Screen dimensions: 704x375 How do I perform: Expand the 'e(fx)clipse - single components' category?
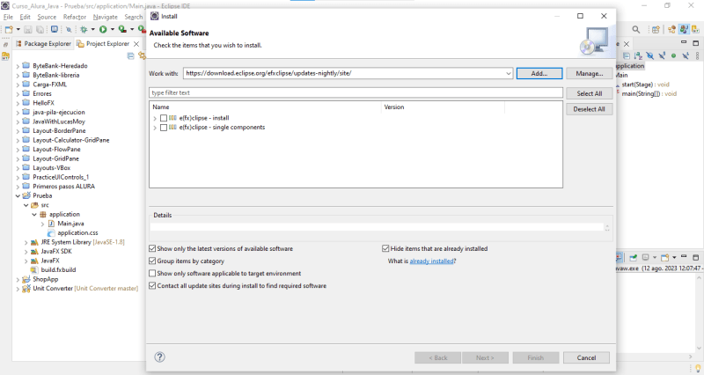coord(155,128)
